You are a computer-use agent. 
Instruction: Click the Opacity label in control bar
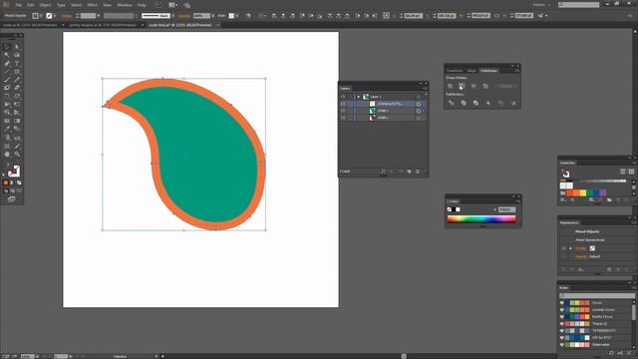click(183, 16)
